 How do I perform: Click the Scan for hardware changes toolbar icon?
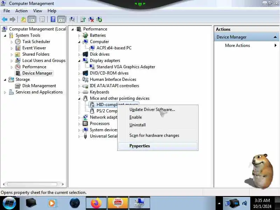[72, 19]
